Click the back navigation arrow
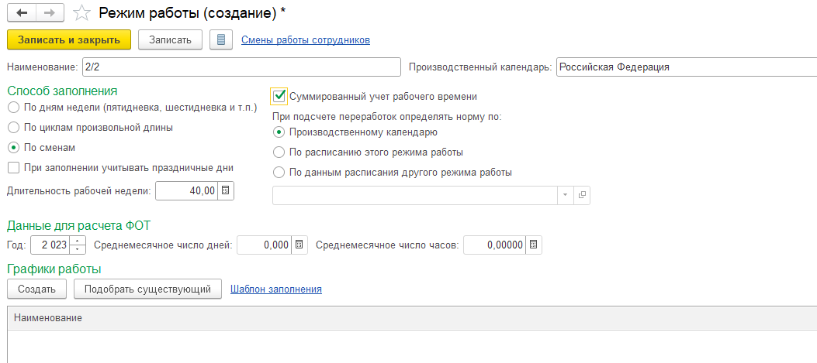Image resolution: width=817 pixels, height=363 pixels. click(x=22, y=13)
